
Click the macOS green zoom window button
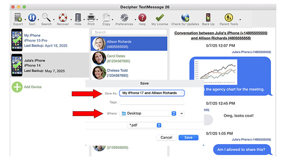[24, 7]
